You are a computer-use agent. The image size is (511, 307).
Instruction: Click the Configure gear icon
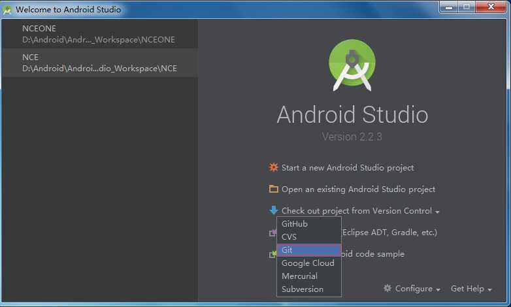coord(387,288)
